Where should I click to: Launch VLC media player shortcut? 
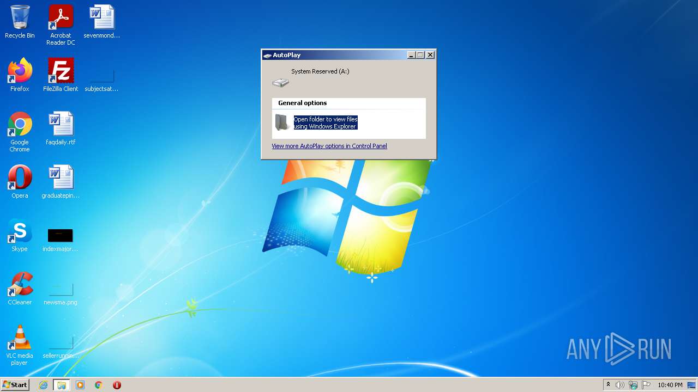pos(20,345)
